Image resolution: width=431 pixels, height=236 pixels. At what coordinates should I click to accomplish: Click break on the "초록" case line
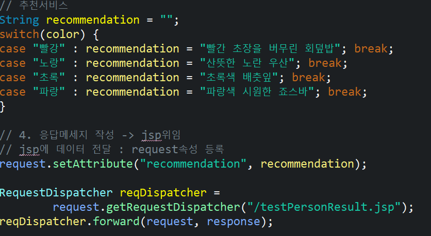click(308, 78)
